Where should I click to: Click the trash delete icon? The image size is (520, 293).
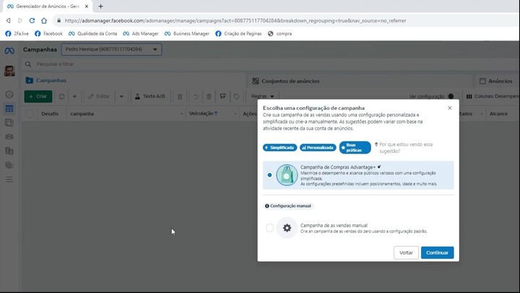click(x=209, y=97)
